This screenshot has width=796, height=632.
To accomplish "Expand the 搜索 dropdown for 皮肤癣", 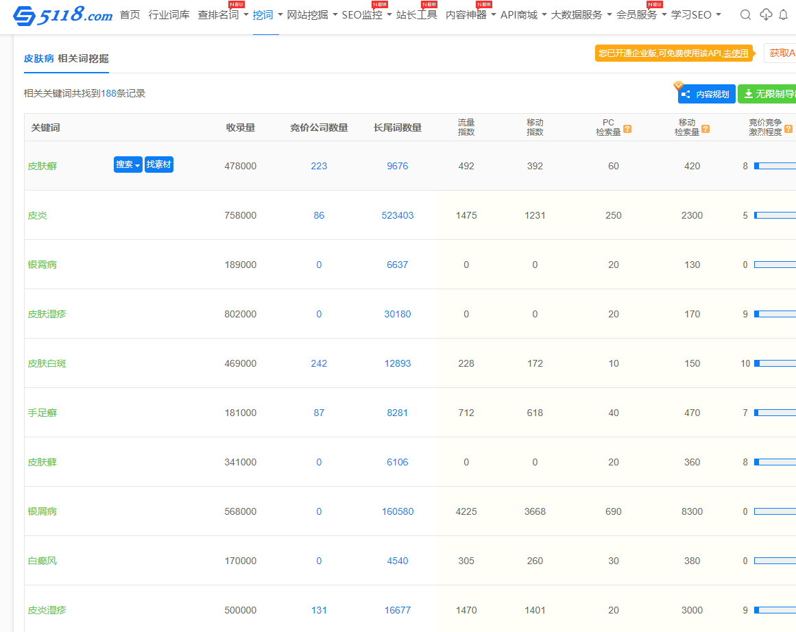I will pyautogui.click(x=128, y=165).
